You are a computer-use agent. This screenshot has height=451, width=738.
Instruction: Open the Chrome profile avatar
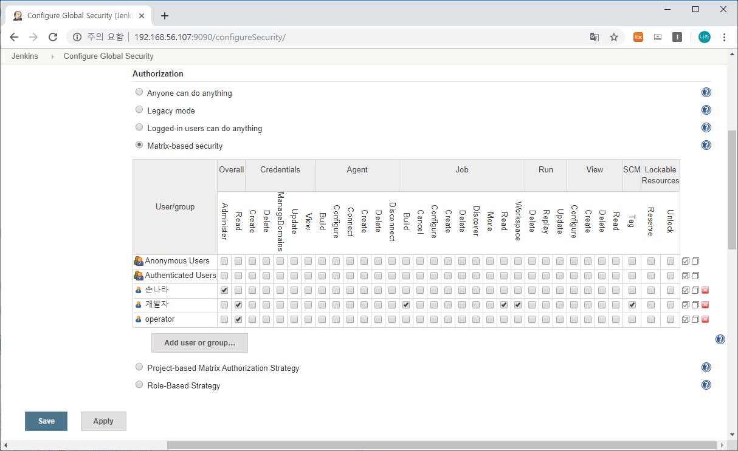704,37
